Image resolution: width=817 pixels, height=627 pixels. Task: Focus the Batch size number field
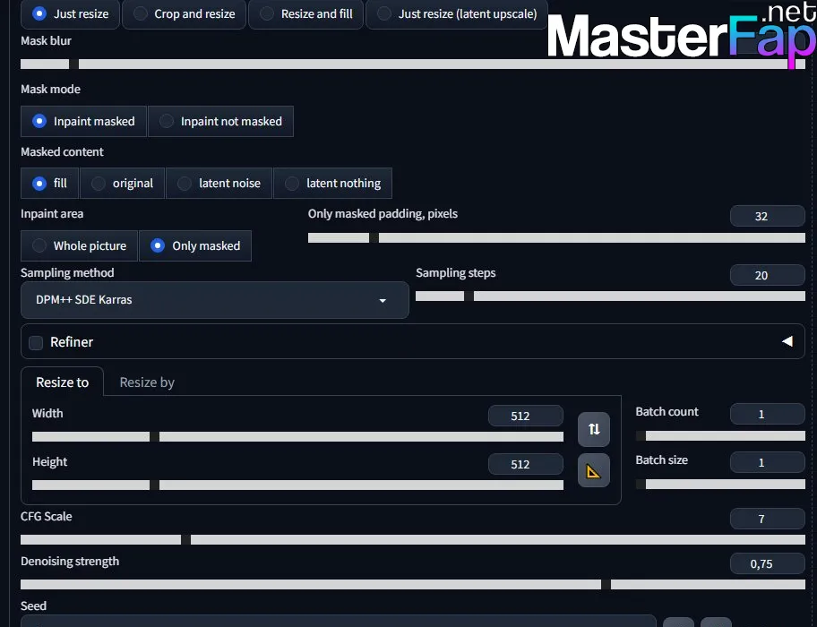coord(768,462)
